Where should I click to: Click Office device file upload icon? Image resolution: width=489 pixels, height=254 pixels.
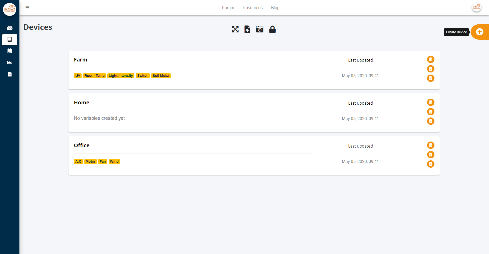tap(431, 155)
